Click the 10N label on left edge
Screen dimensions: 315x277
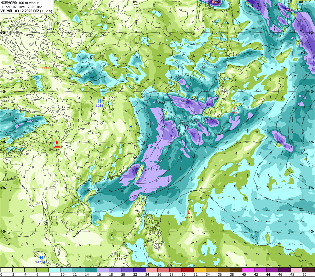click(x=3, y=232)
